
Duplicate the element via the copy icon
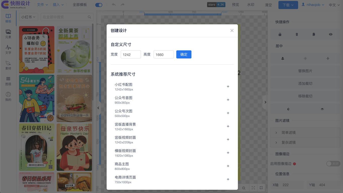click(x=313, y=34)
